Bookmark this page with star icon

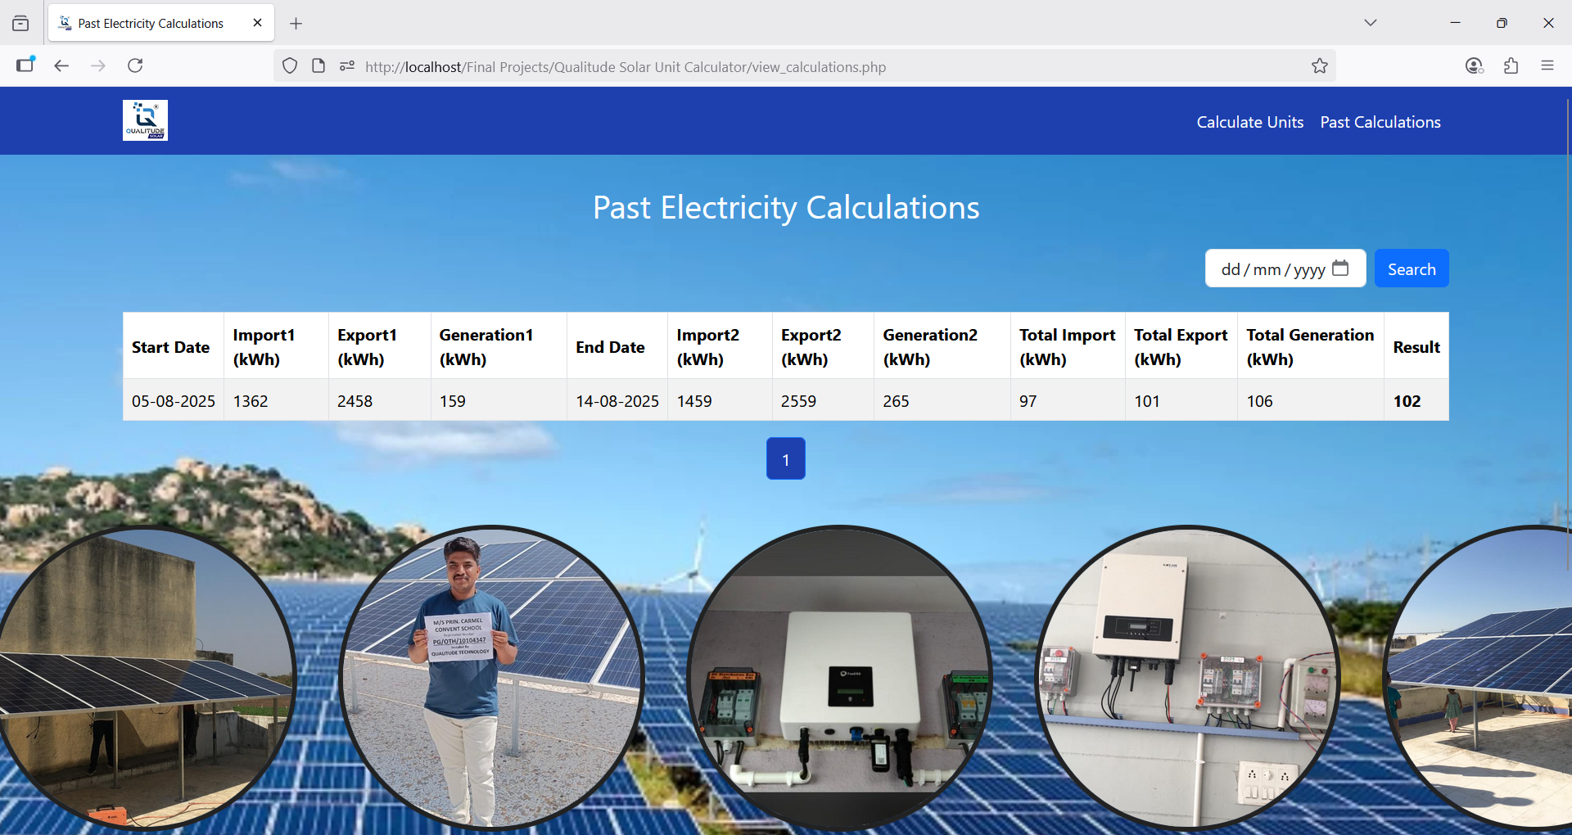[1319, 66]
